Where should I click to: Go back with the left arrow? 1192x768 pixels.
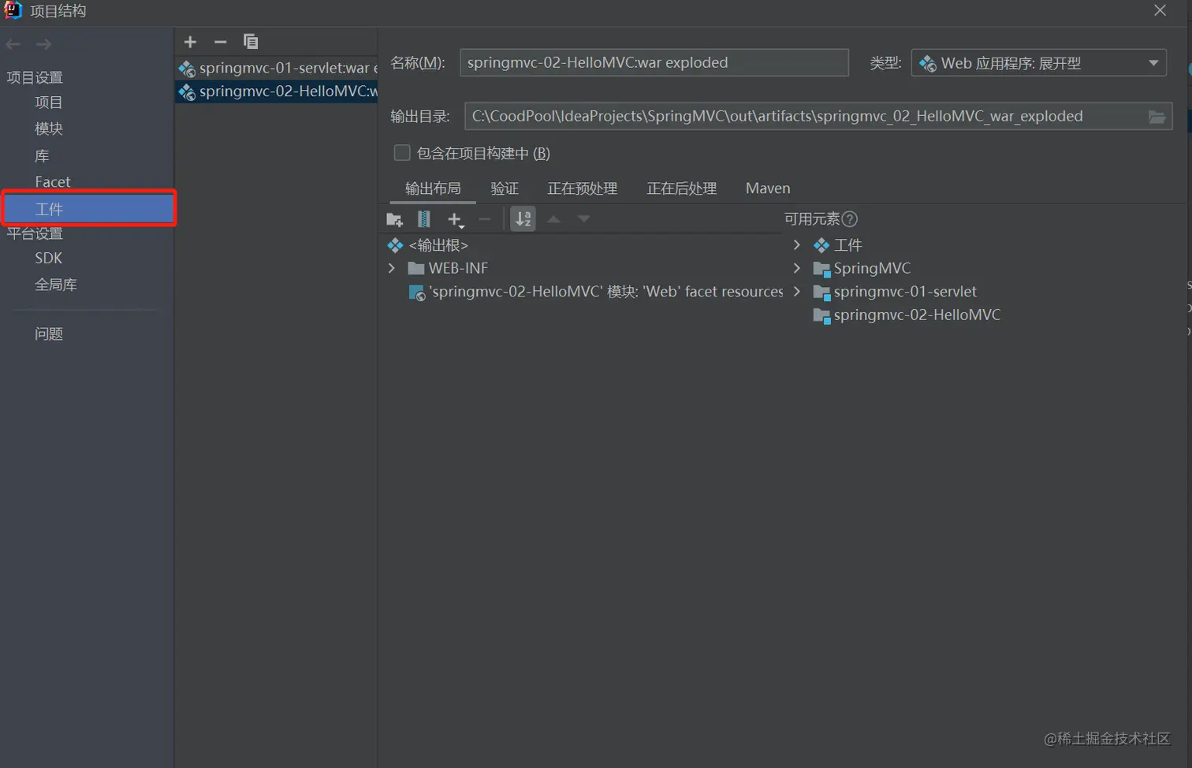pos(13,44)
